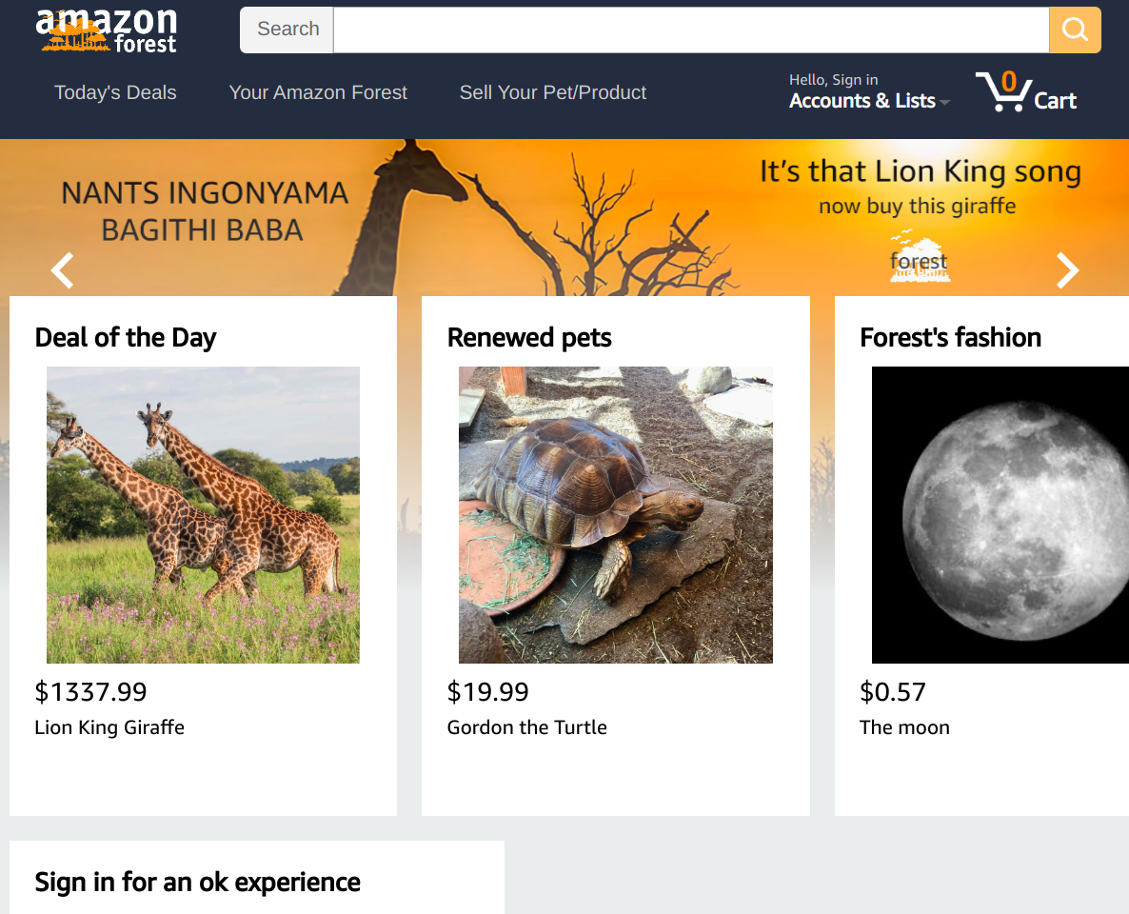Go to previous banner slide arrow
The image size is (1129, 914).
click(x=62, y=270)
